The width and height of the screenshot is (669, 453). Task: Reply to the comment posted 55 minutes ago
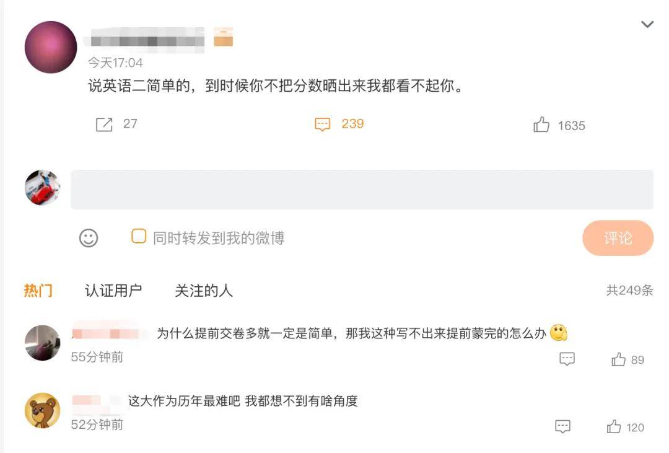click(x=567, y=359)
